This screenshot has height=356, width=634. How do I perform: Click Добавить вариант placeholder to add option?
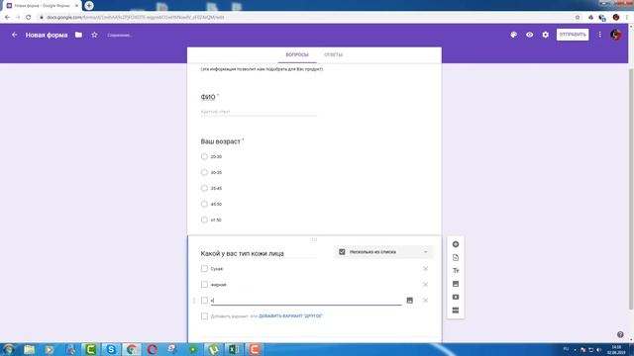point(230,316)
